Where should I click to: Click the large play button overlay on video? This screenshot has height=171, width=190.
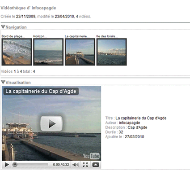tap(51, 123)
